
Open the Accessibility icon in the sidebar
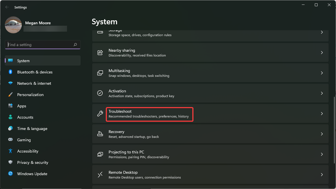10,151
